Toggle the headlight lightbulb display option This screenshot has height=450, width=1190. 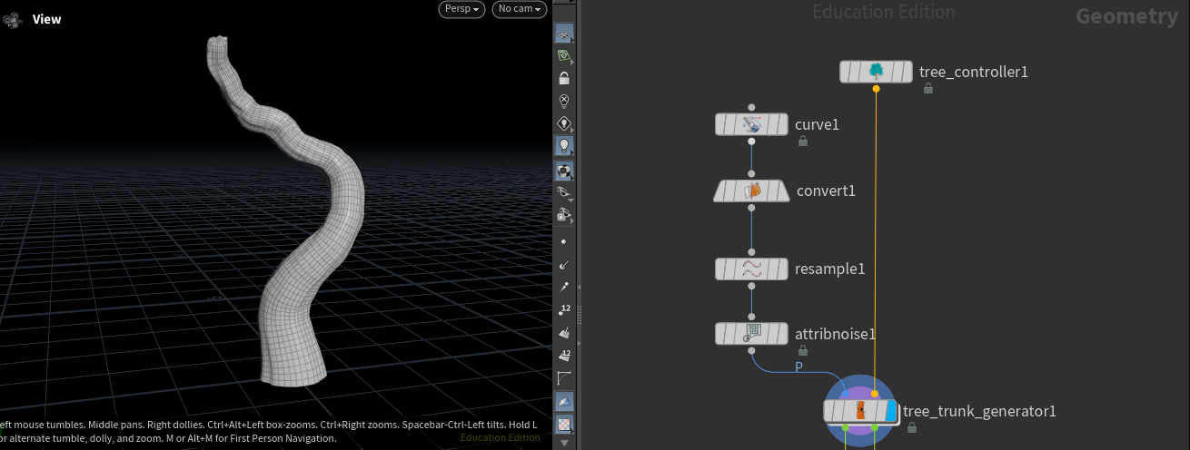[564, 145]
